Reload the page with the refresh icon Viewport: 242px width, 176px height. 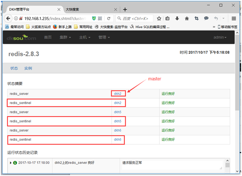[x=109, y=19]
